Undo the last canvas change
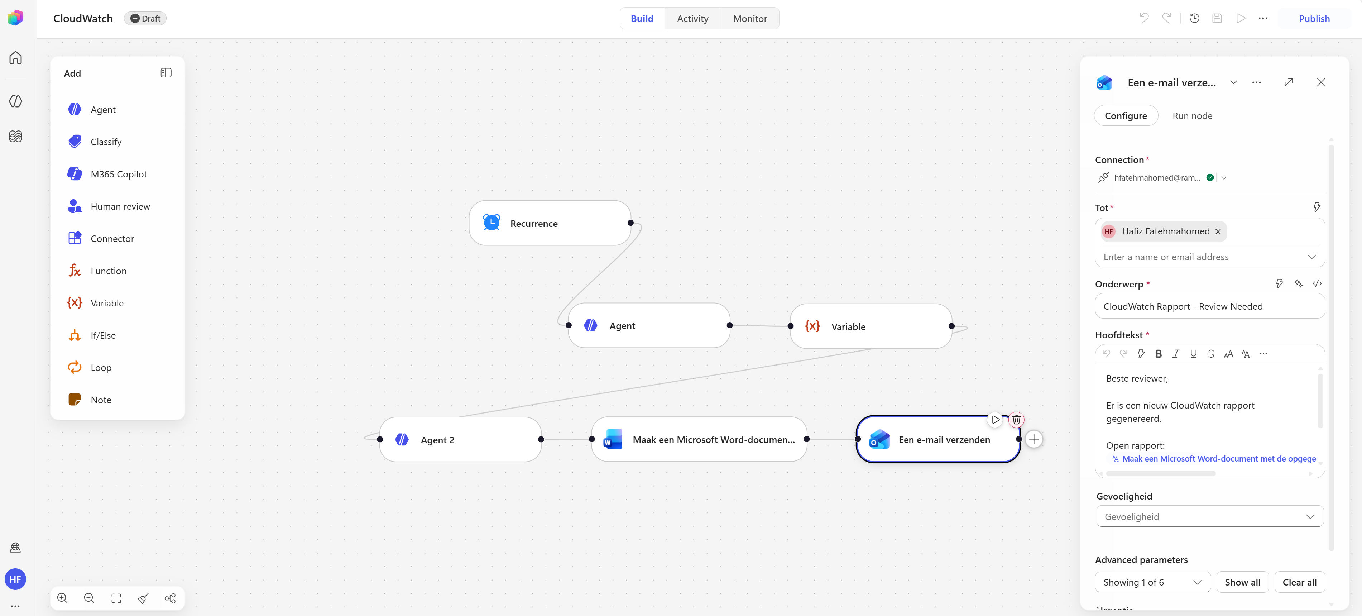 1144,19
